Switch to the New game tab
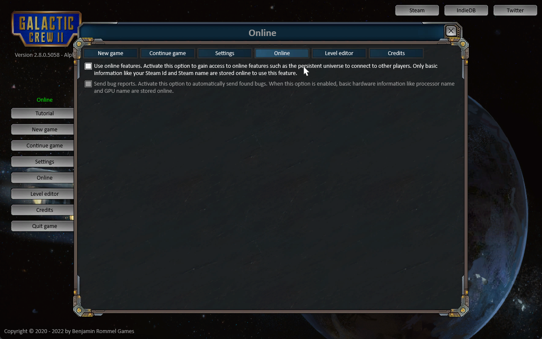This screenshot has height=339, width=542. [x=111, y=53]
